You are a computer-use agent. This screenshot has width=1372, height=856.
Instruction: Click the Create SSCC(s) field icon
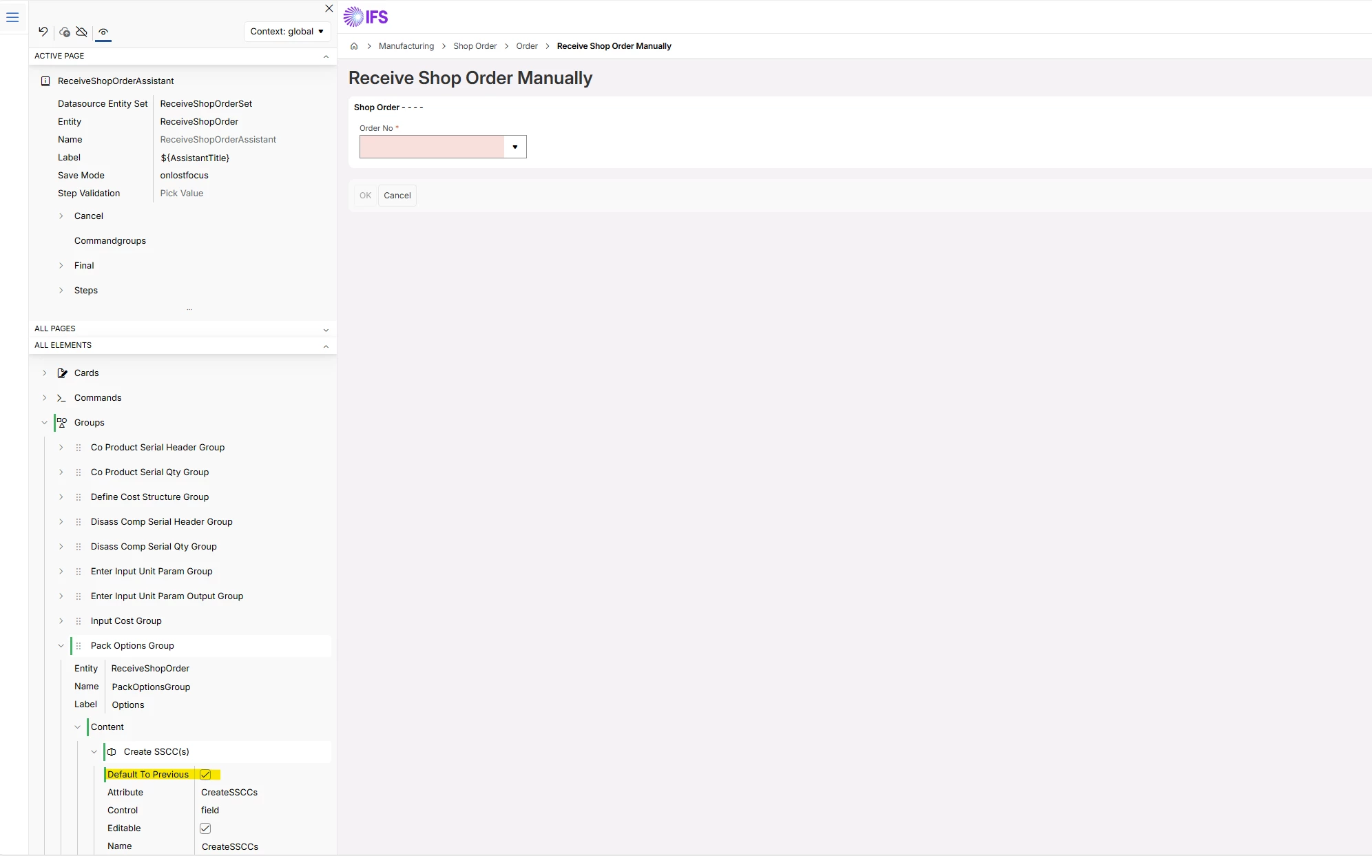click(x=112, y=752)
